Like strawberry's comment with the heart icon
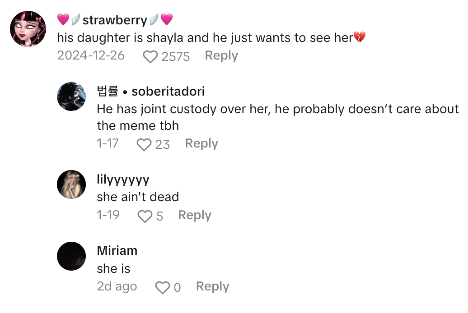The height and width of the screenshot is (313, 468). [150, 56]
